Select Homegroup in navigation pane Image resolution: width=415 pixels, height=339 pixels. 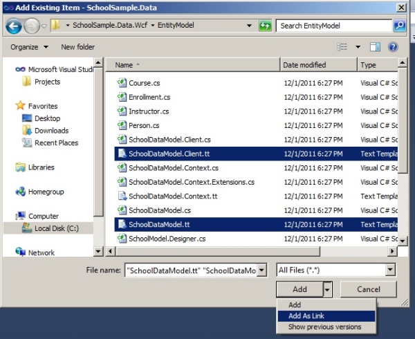(39, 192)
